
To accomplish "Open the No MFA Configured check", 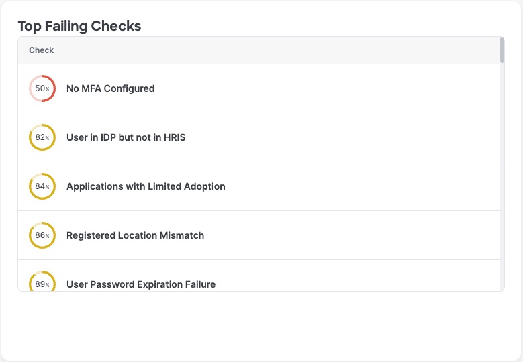I will pyautogui.click(x=110, y=88).
